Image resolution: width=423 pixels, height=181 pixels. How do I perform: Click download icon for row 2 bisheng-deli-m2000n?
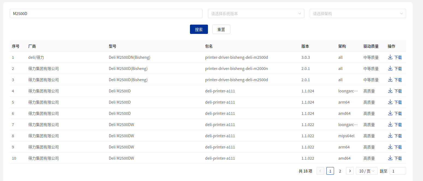click(390, 68)
